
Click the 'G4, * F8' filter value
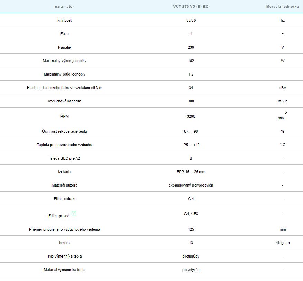191,214
